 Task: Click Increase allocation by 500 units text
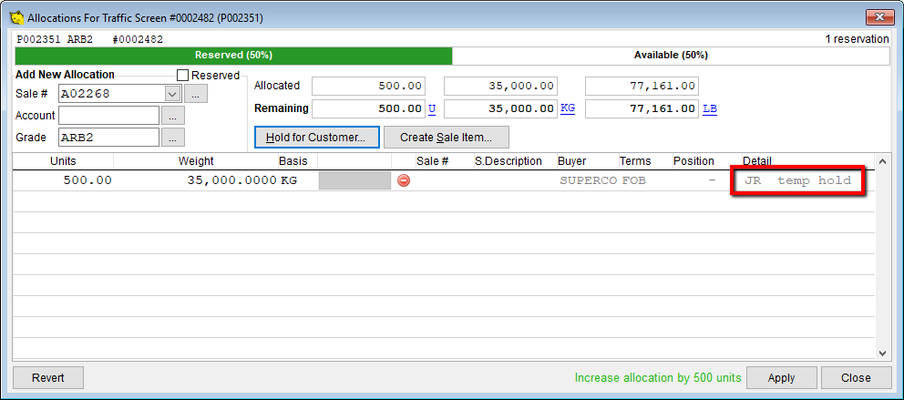658,378
